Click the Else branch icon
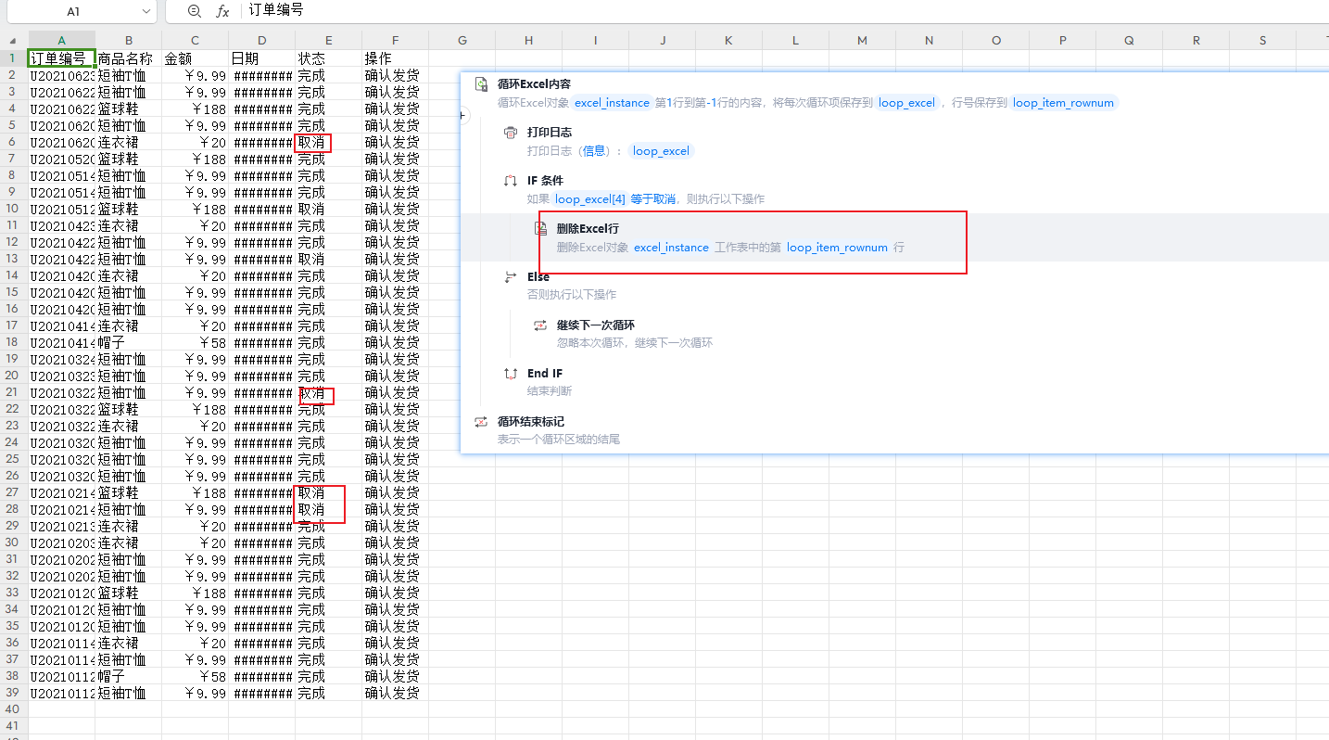The image size is (1329, 740). (511, 277)
